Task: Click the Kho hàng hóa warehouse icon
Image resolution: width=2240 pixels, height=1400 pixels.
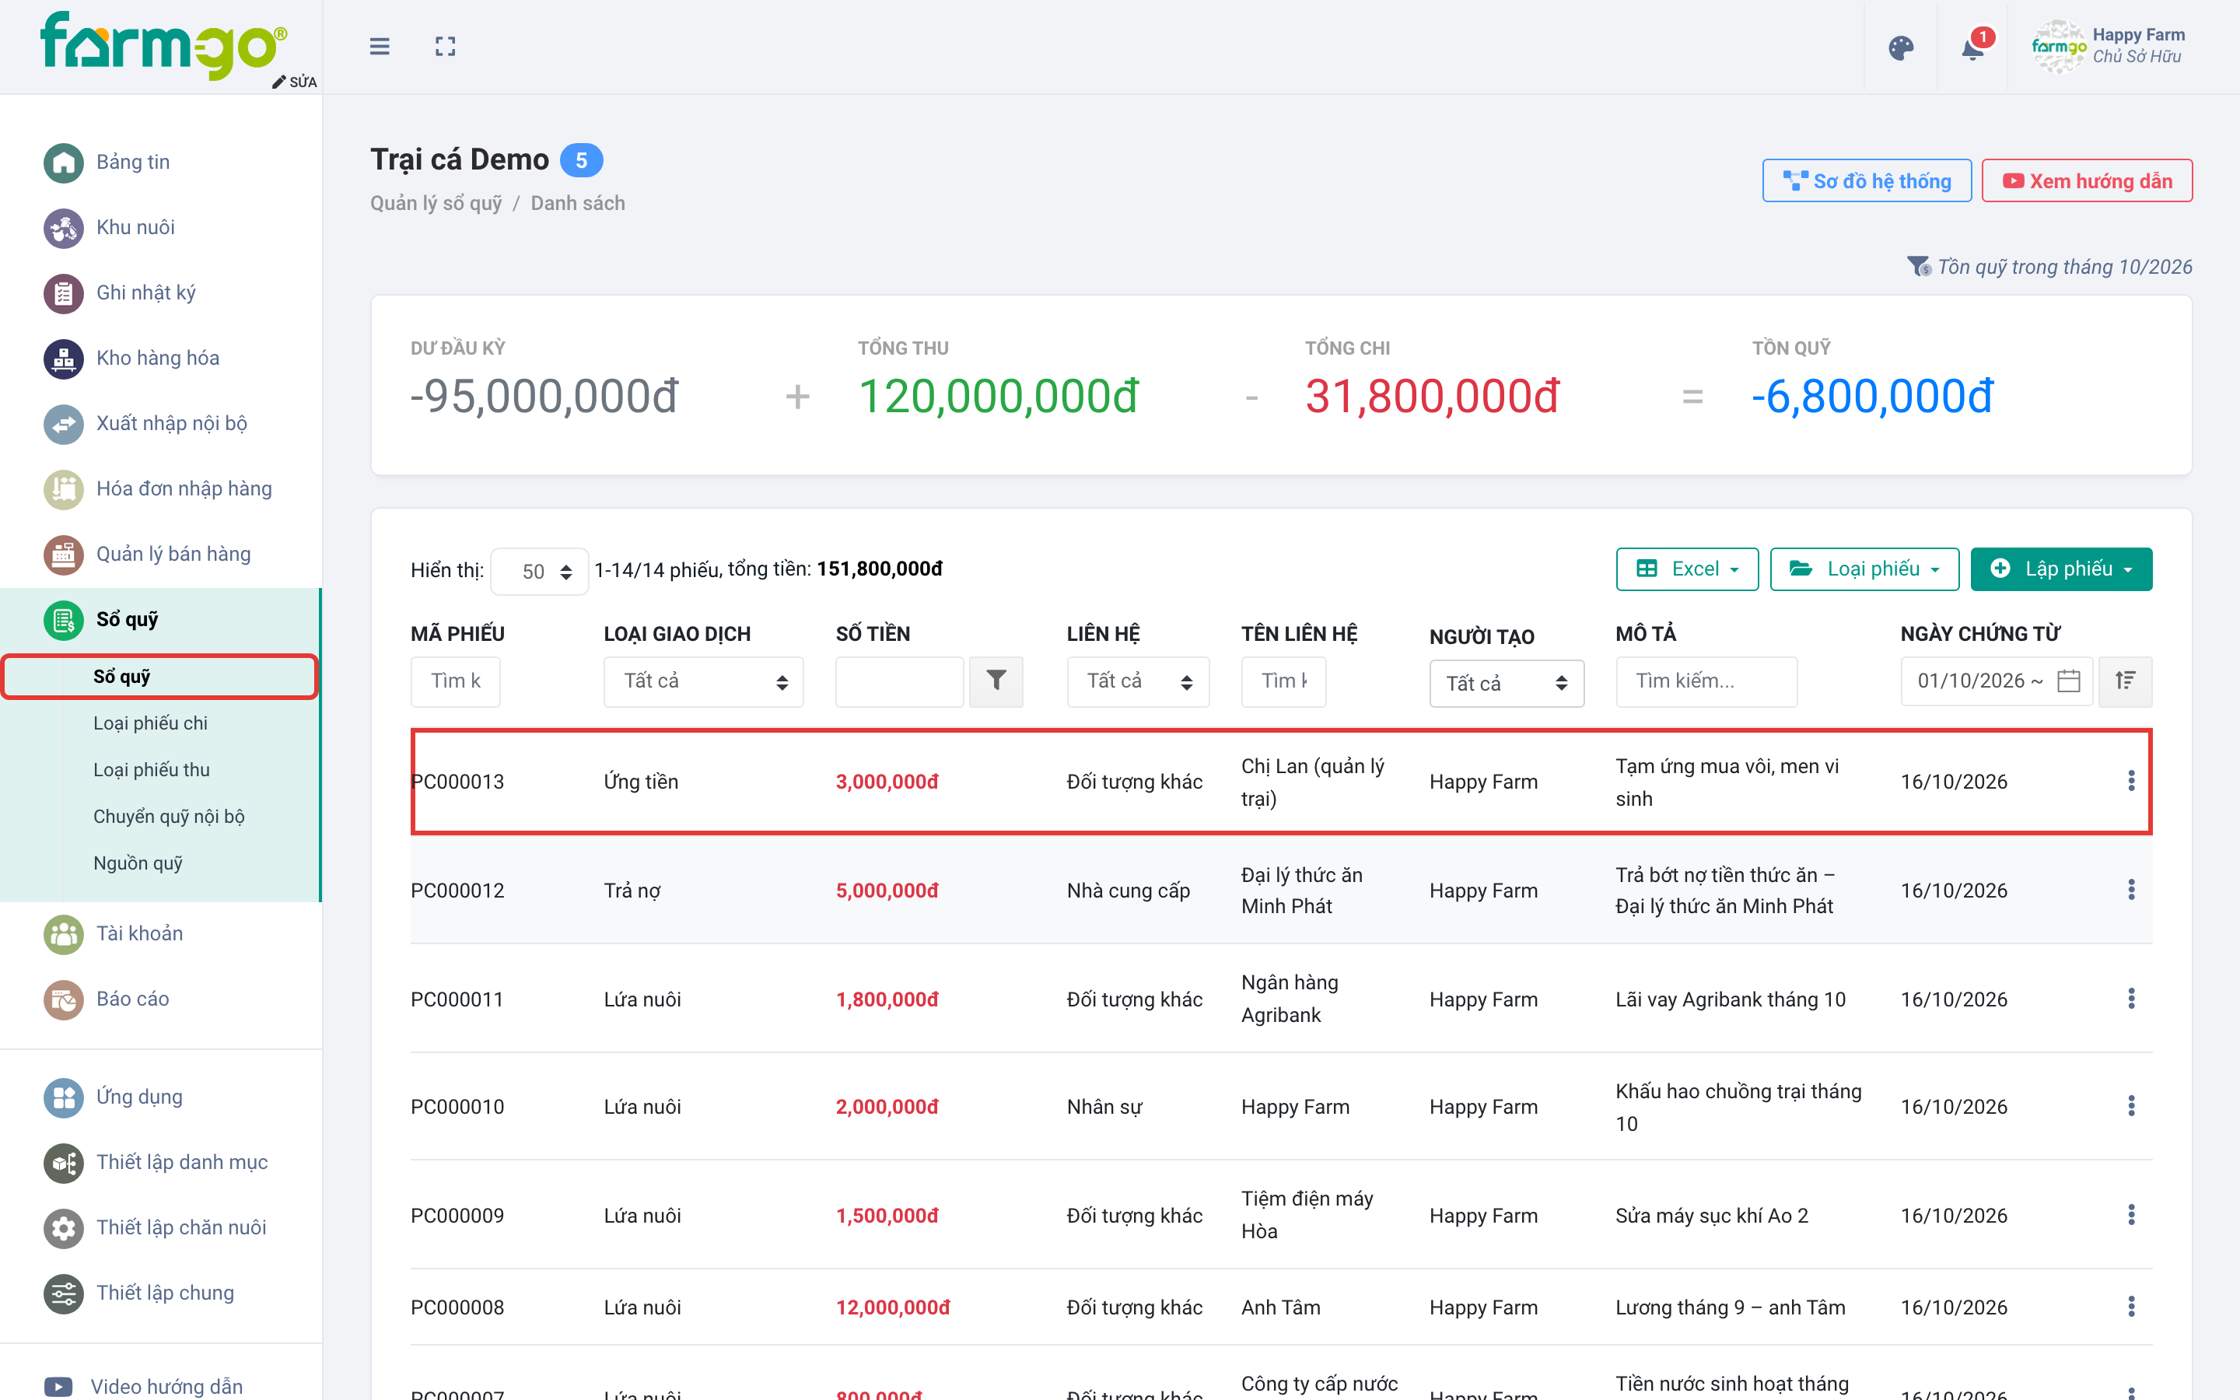Action: tap(64, 359)
